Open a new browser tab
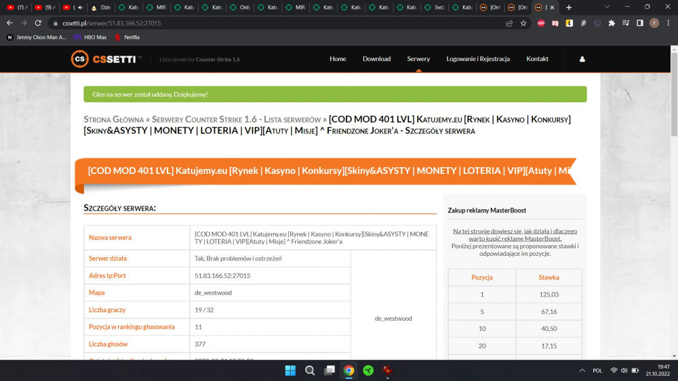Screen dimensions: 678x381 569,7
